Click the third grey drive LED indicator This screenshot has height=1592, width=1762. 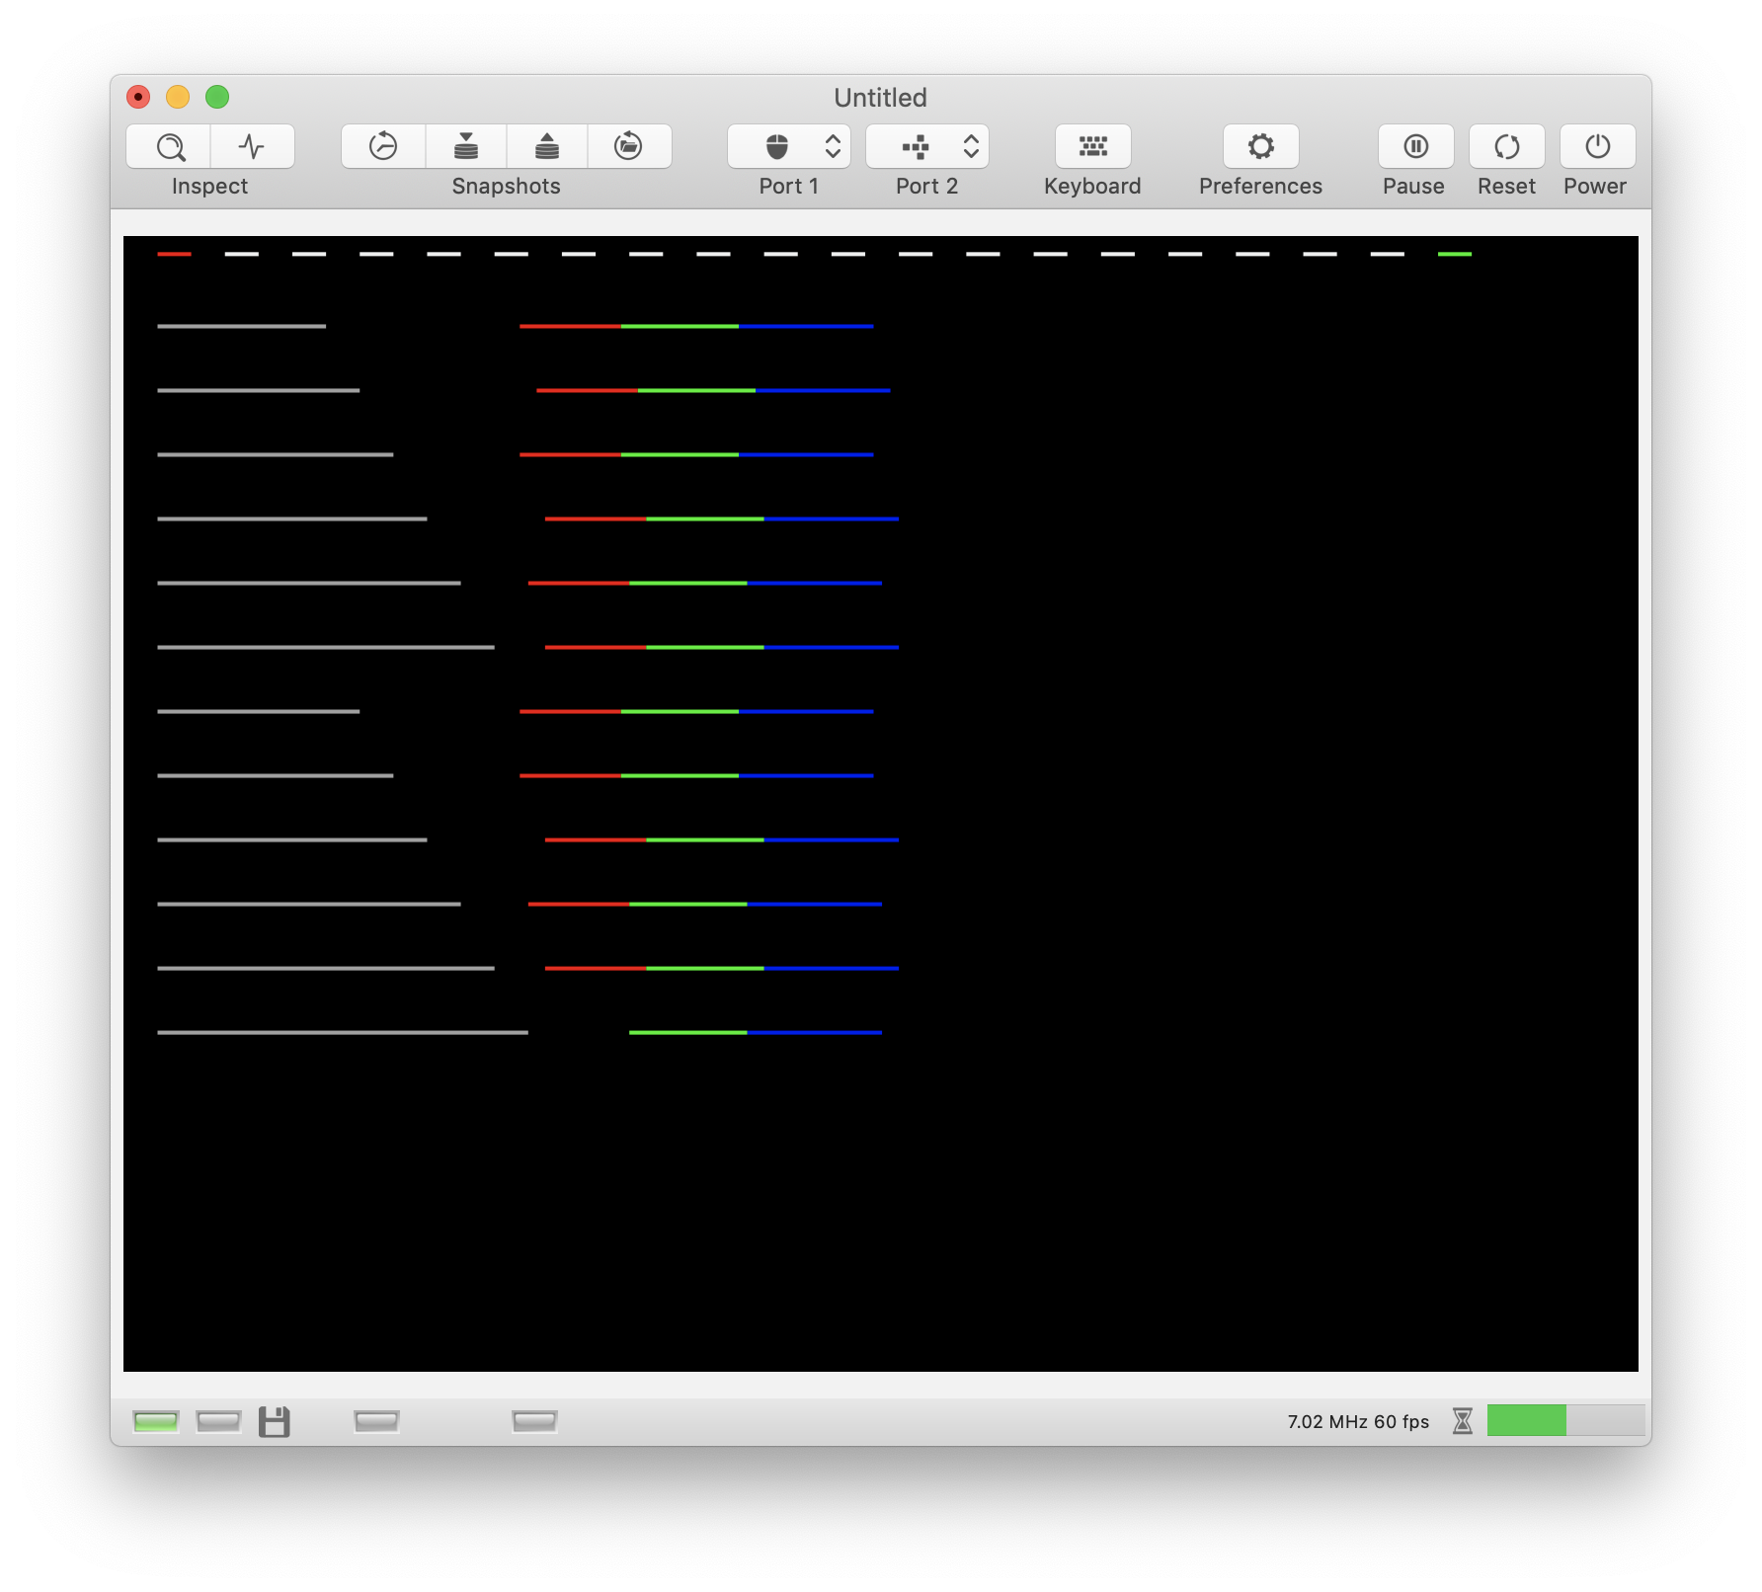coord(376,1422)
